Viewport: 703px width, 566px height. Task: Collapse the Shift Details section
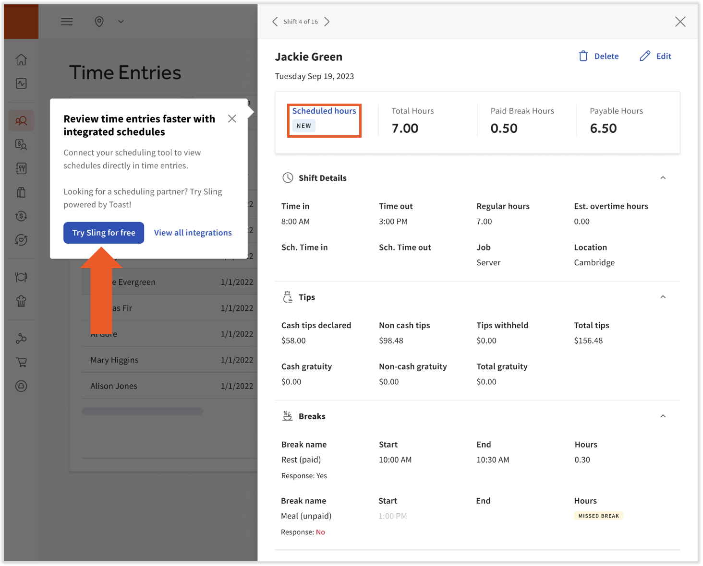tap(663, 177)
